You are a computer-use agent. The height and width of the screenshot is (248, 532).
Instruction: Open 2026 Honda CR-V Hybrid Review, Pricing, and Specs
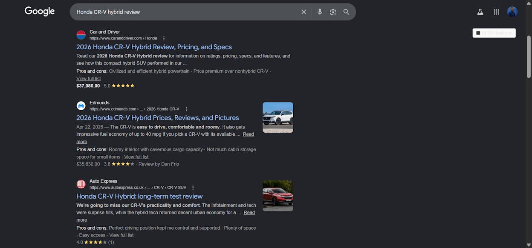[x=154, y=47]
